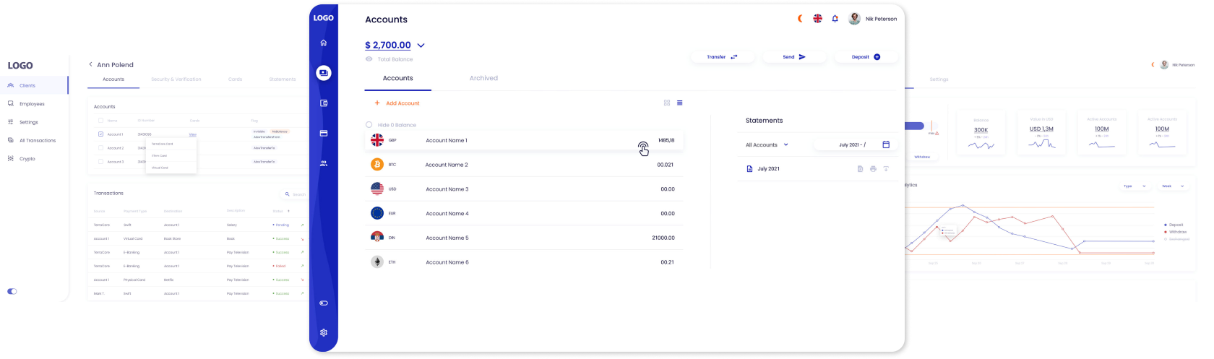Image resolution: width=1214 pixels, height=359 pixels.
Task: Enable Hide 0 Balance radio button
Action: coord(369,125)
